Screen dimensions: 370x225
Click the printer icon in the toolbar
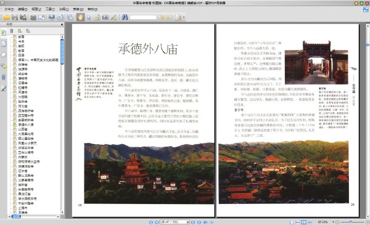click(x=33, y=17)
